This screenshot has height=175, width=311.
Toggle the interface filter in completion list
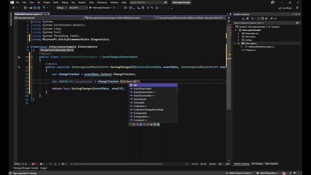pyautogui.click(x=137, y=124)
